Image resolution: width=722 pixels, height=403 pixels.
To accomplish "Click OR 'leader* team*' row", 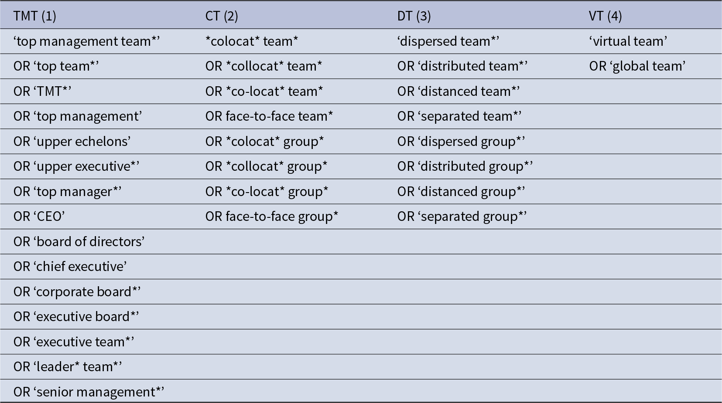I will 361,367.
